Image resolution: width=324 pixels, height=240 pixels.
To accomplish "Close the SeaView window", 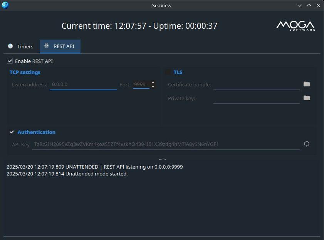I will pyautogui.click(x=318, y=5).
